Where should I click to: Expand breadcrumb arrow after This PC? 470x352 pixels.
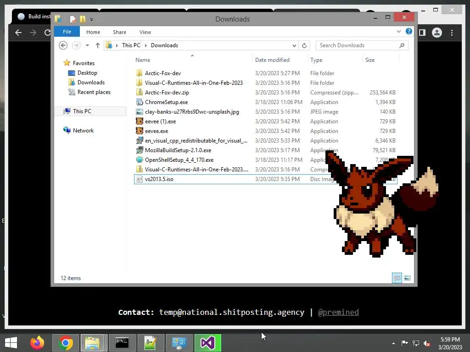coord(145,45)
